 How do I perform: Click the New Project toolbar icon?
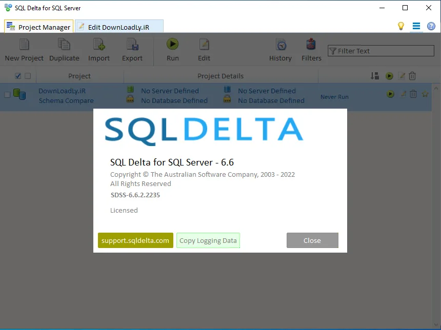[x=24, y=45]
